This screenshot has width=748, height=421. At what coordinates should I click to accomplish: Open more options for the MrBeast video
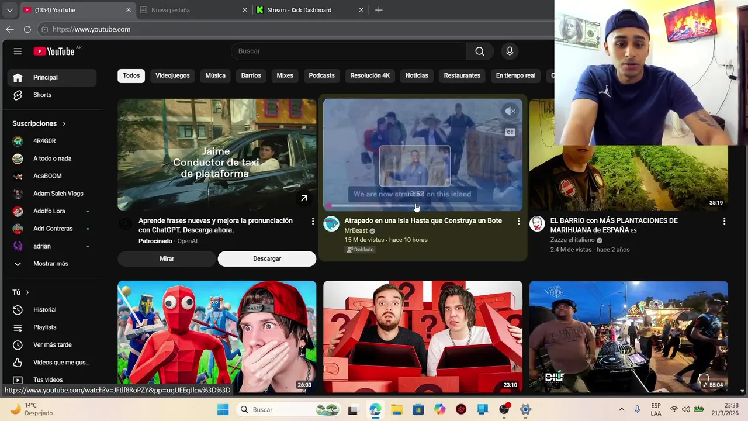518,222
